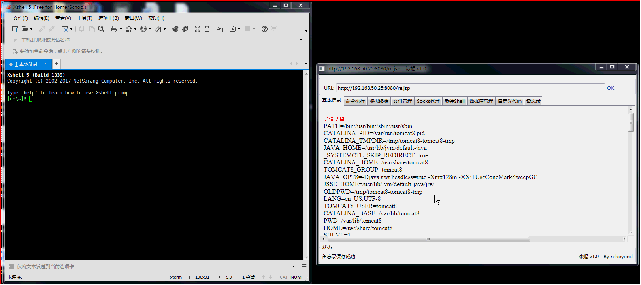Add a new tab with plus button
This screenshot has width=641, height=285.
pyautogui.click(x=57, y=64)
